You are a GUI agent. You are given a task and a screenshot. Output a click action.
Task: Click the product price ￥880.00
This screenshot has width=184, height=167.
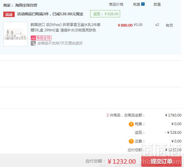pyautogui.click(x=125, y=25)
